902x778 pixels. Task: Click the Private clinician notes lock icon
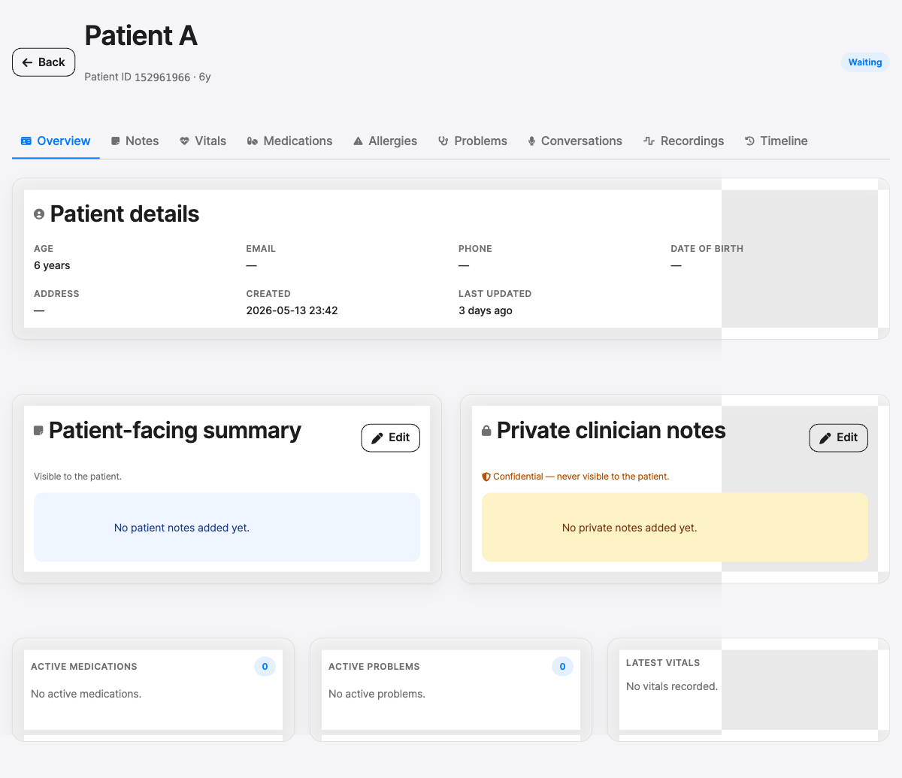(486, 431)
